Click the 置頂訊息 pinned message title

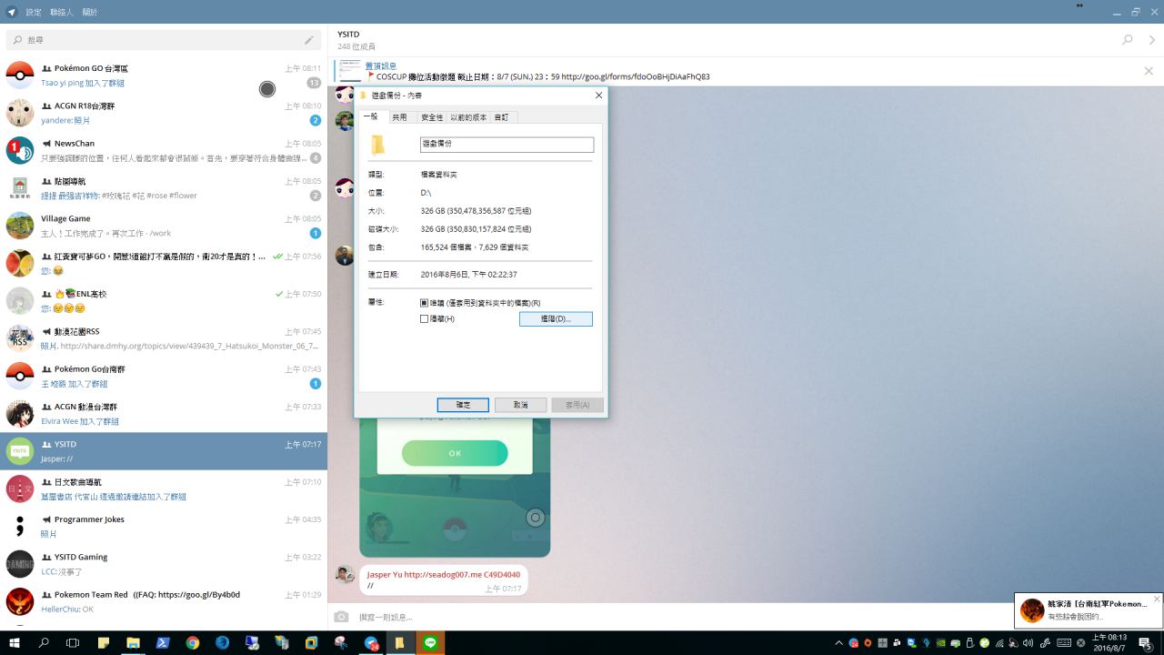tap(381, 66)
